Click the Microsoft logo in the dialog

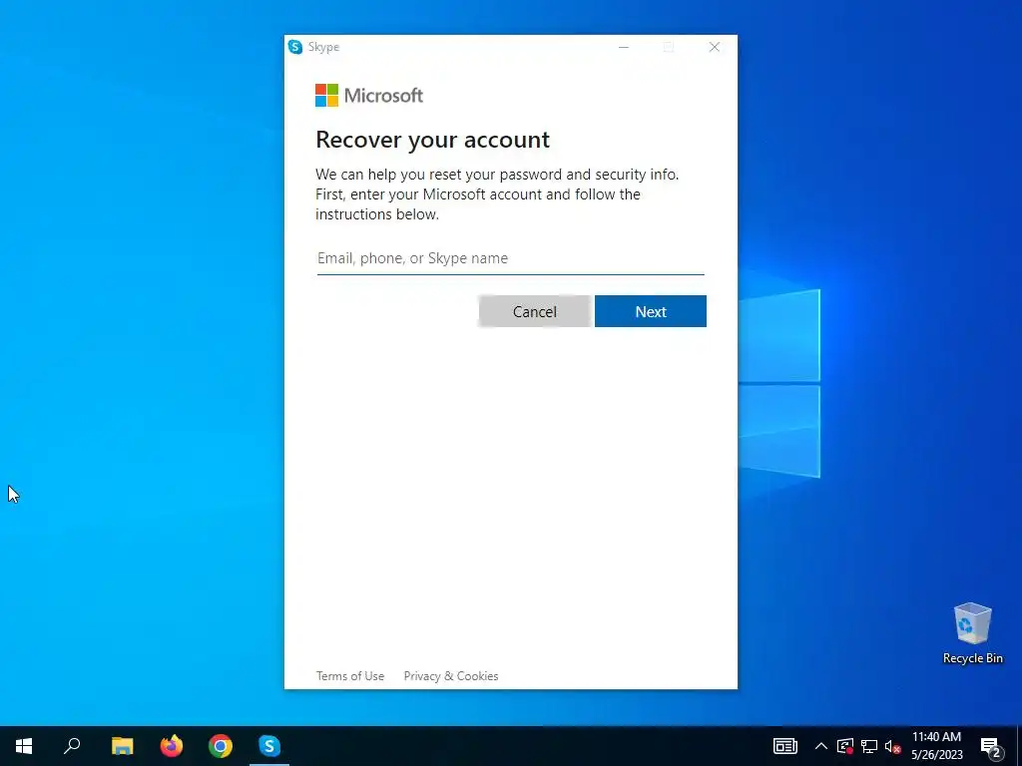click(369, 95)
